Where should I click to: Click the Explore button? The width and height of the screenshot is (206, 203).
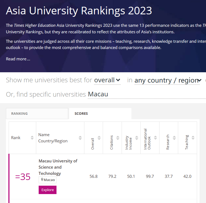[48, 190]
